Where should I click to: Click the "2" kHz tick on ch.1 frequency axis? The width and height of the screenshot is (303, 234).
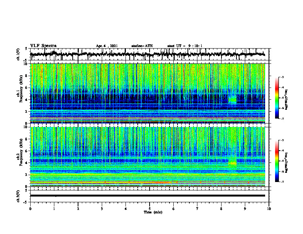(x=26, y=111)
